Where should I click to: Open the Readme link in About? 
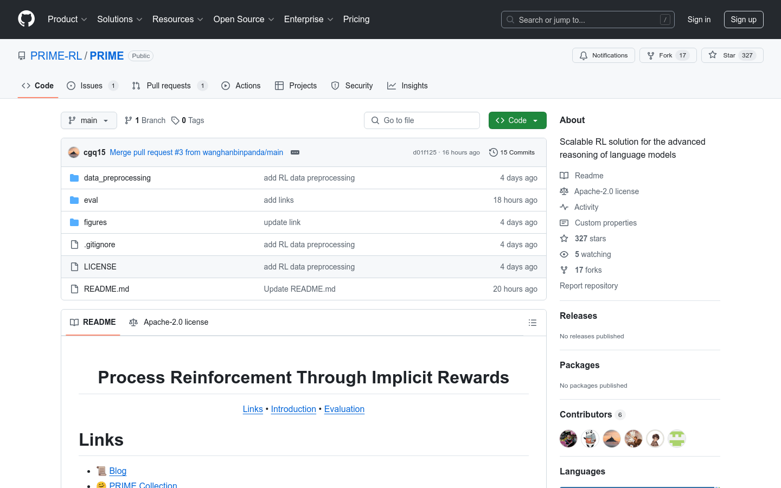(x=581, y=176)
